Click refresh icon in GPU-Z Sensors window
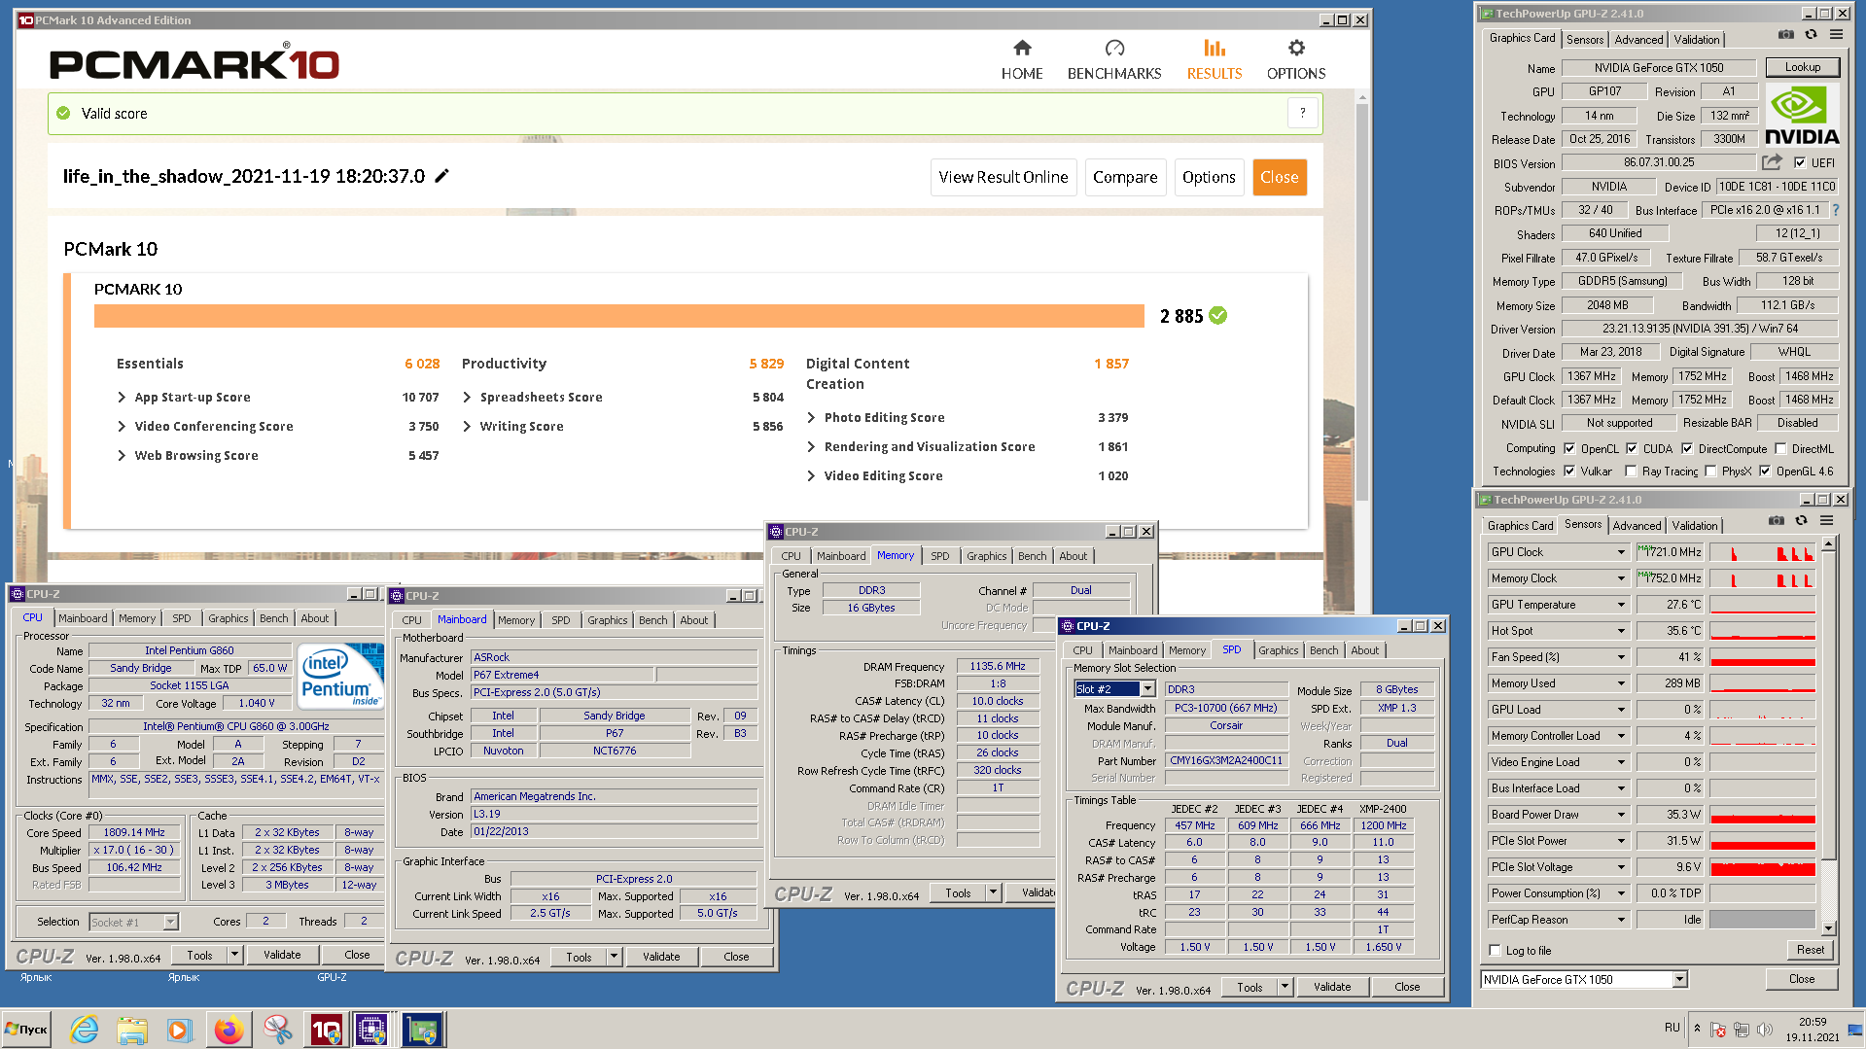This screenshot has width=1866, height=1049. pos(1801,521)
